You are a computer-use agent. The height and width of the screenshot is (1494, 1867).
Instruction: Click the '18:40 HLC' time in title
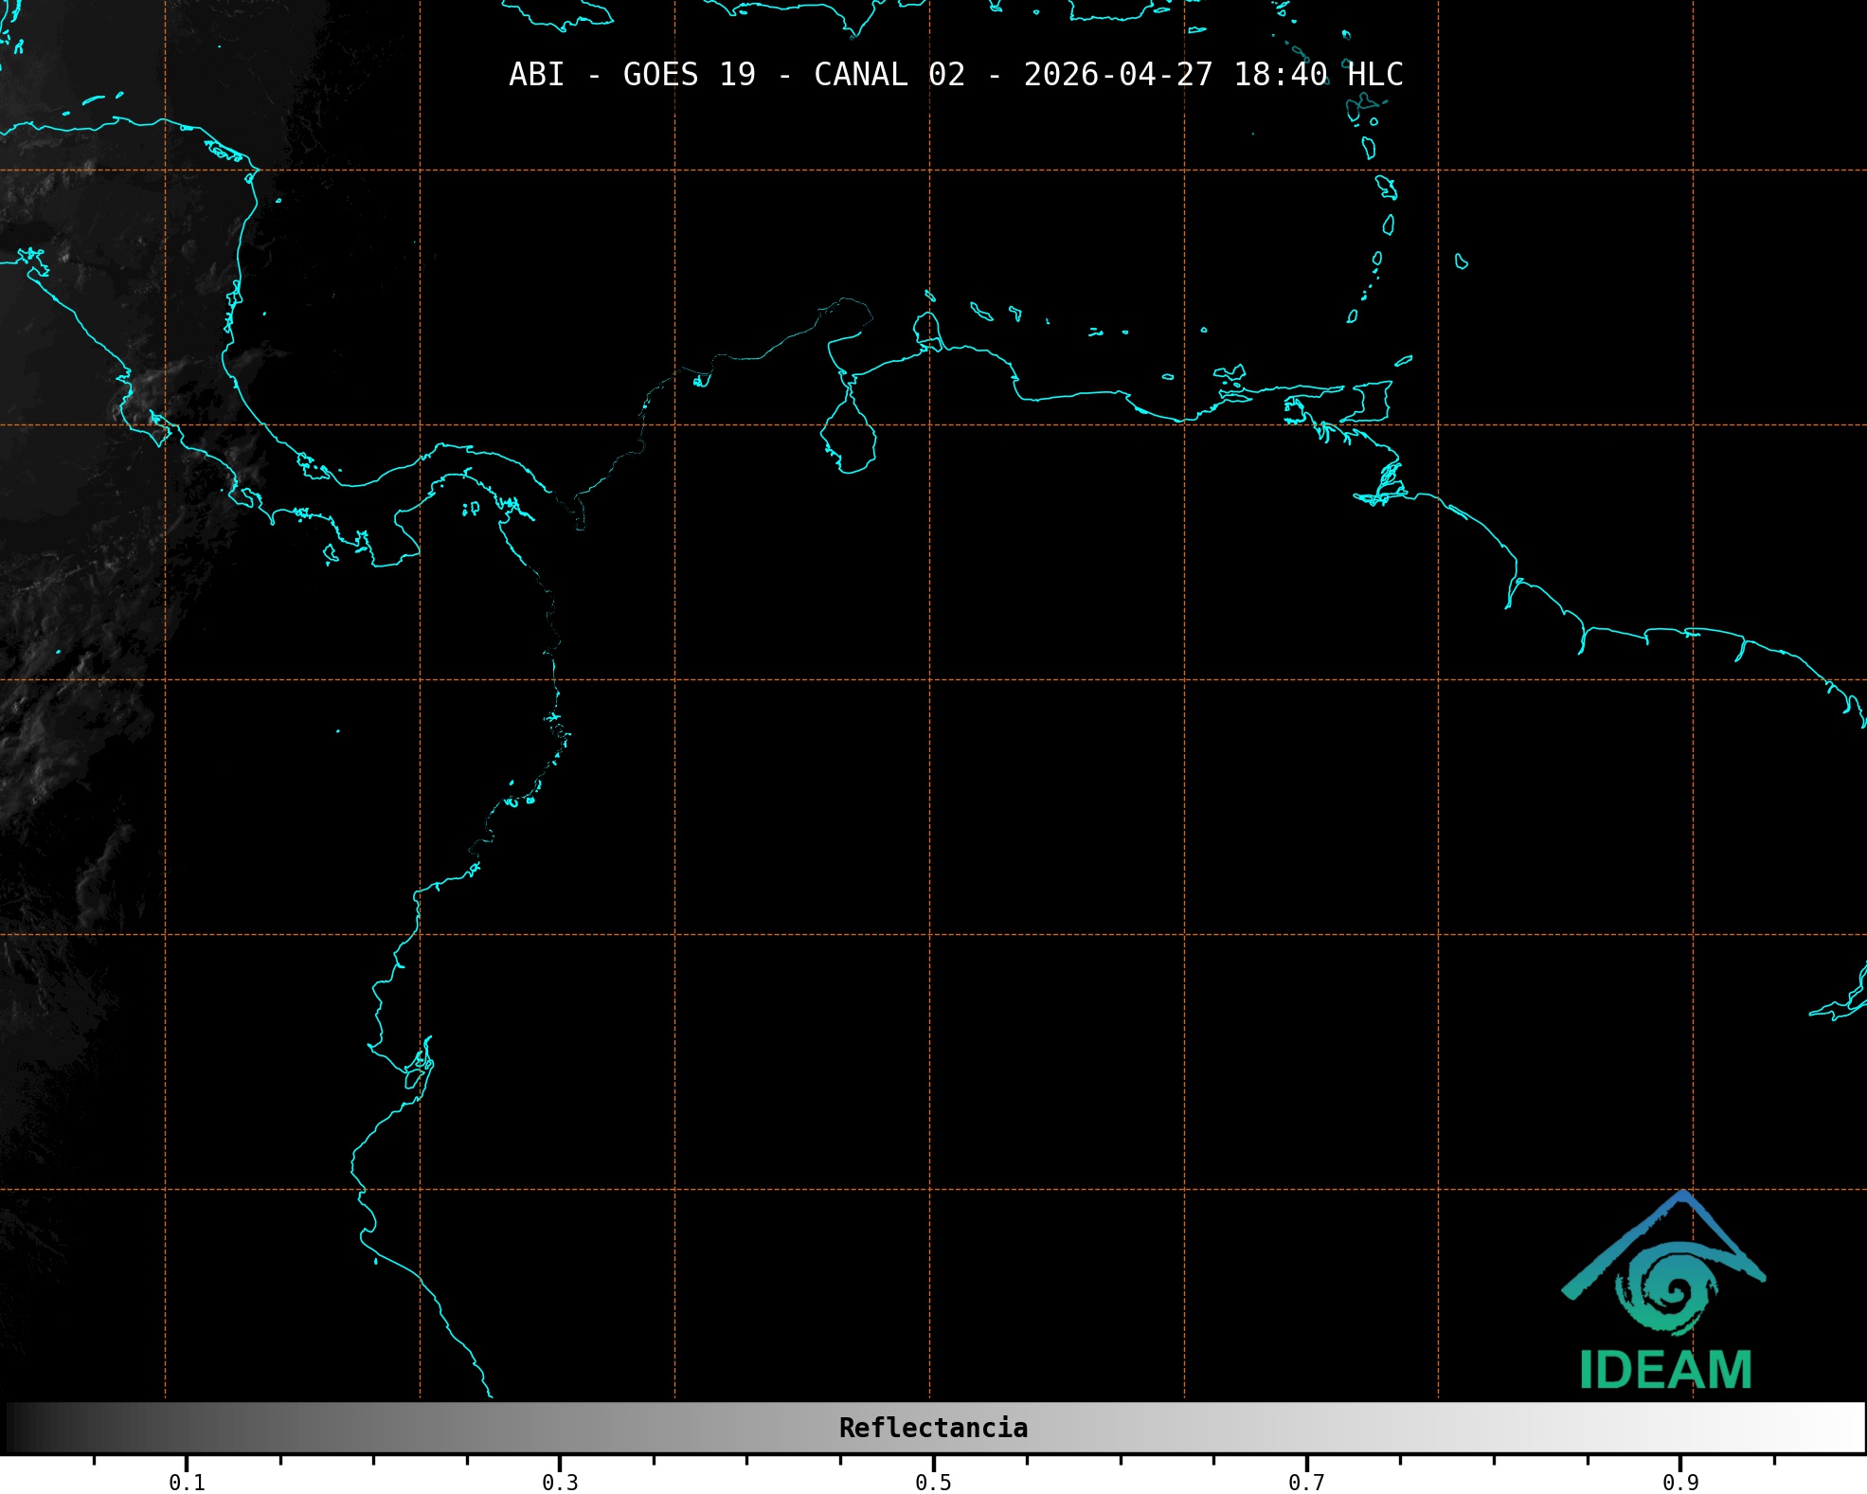1318,75
